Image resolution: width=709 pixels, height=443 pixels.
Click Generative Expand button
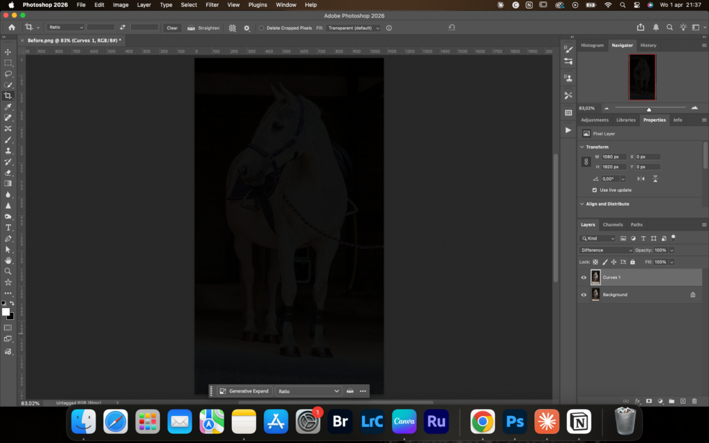[x=244, y=391]
